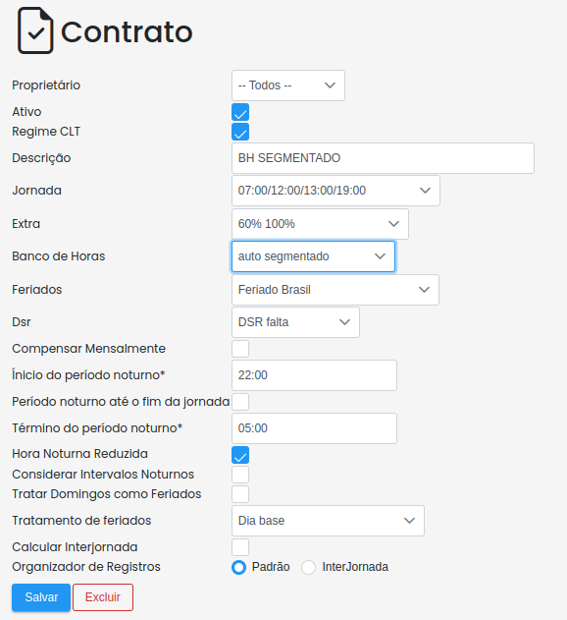Disable Hora Noturna Reduzida checkbox
Viewport: 567px width, 620px height.
[x=240, y=455]
